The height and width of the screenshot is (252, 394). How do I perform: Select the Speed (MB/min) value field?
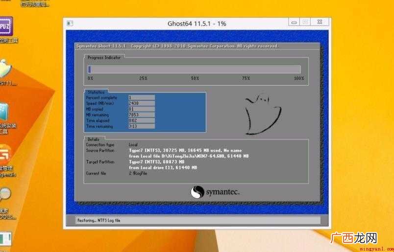(x=142, y=103)
